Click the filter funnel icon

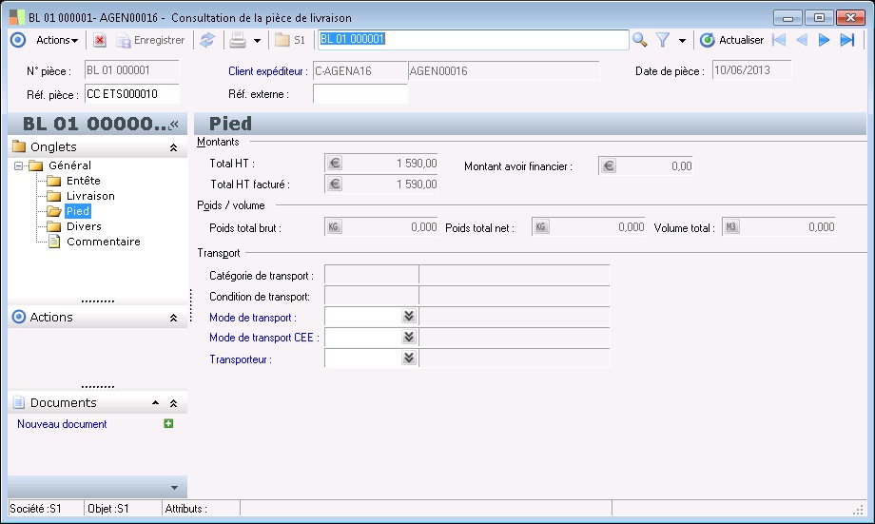click(x=663, y=40)
